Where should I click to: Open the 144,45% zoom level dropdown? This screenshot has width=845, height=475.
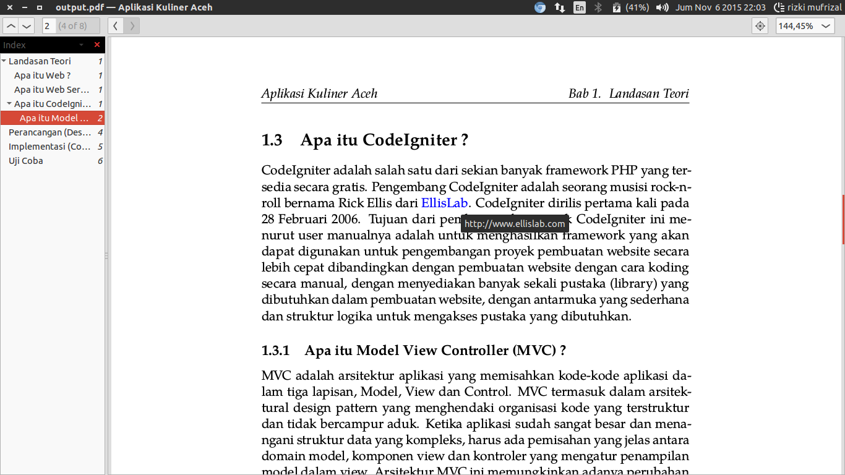point(805,26)
